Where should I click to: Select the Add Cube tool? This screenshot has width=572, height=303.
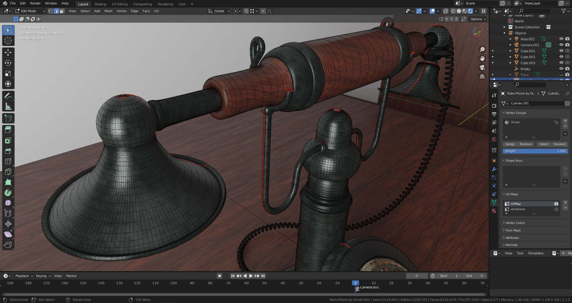click(x=8, y=118)
